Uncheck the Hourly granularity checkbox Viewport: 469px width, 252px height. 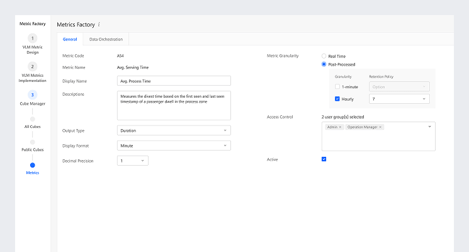tap(337, 99)
